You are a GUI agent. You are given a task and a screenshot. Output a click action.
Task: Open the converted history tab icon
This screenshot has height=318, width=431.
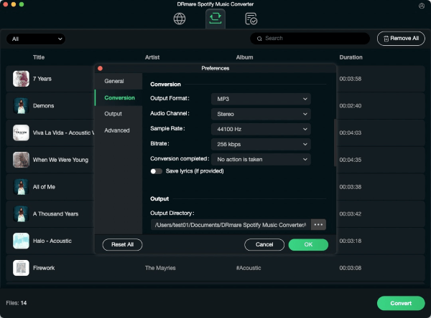coord(251,19)
